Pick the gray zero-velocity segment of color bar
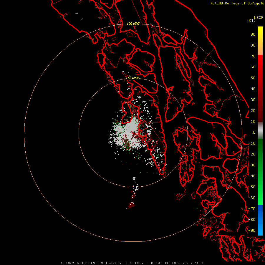265x265 pixels. 260,130
